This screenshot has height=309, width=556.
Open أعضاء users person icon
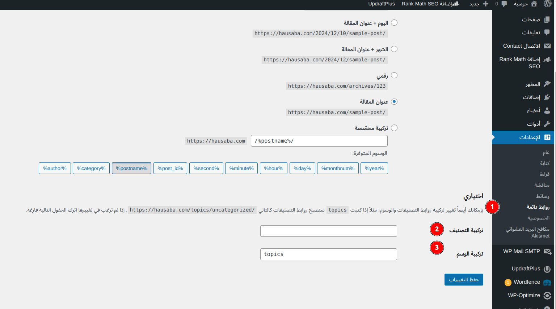click(547, 110)
